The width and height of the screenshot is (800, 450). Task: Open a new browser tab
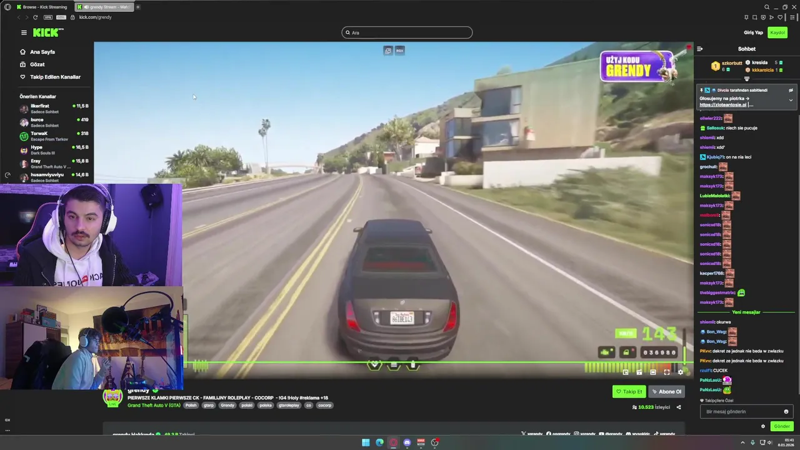(138, 7)
